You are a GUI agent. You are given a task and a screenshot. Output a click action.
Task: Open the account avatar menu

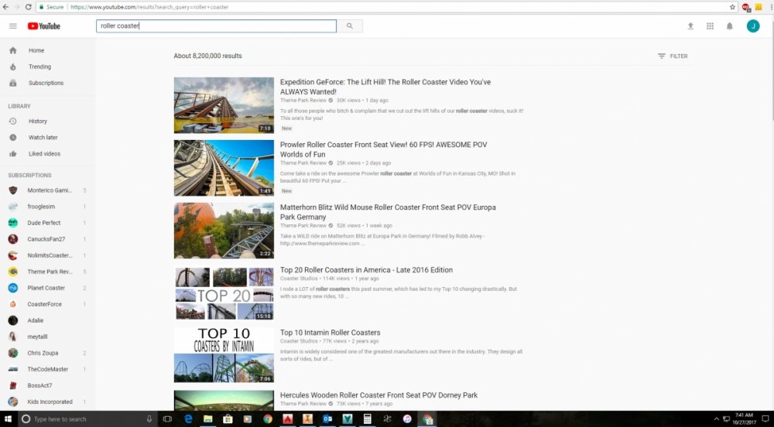pyautogui.click(x=752, y=26)
